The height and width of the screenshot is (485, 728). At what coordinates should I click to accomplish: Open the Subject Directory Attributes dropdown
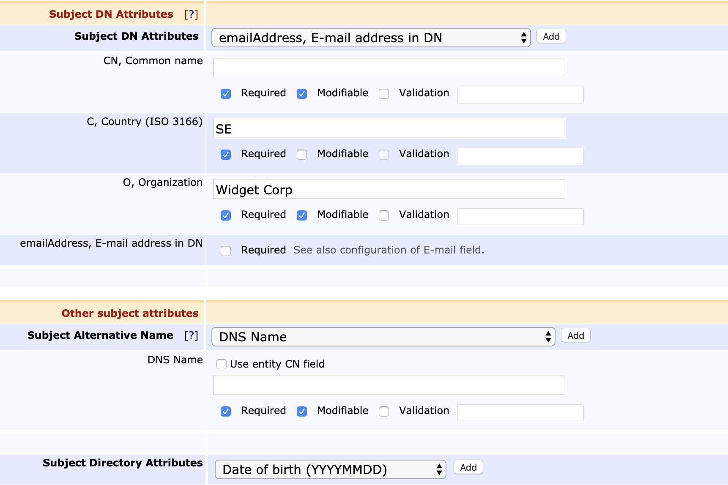click(x=330, y=470)
